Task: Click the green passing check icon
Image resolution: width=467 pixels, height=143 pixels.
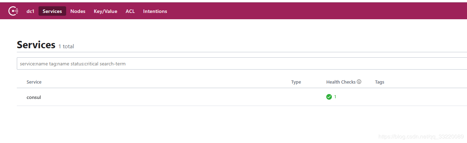Action: [329, 97]
